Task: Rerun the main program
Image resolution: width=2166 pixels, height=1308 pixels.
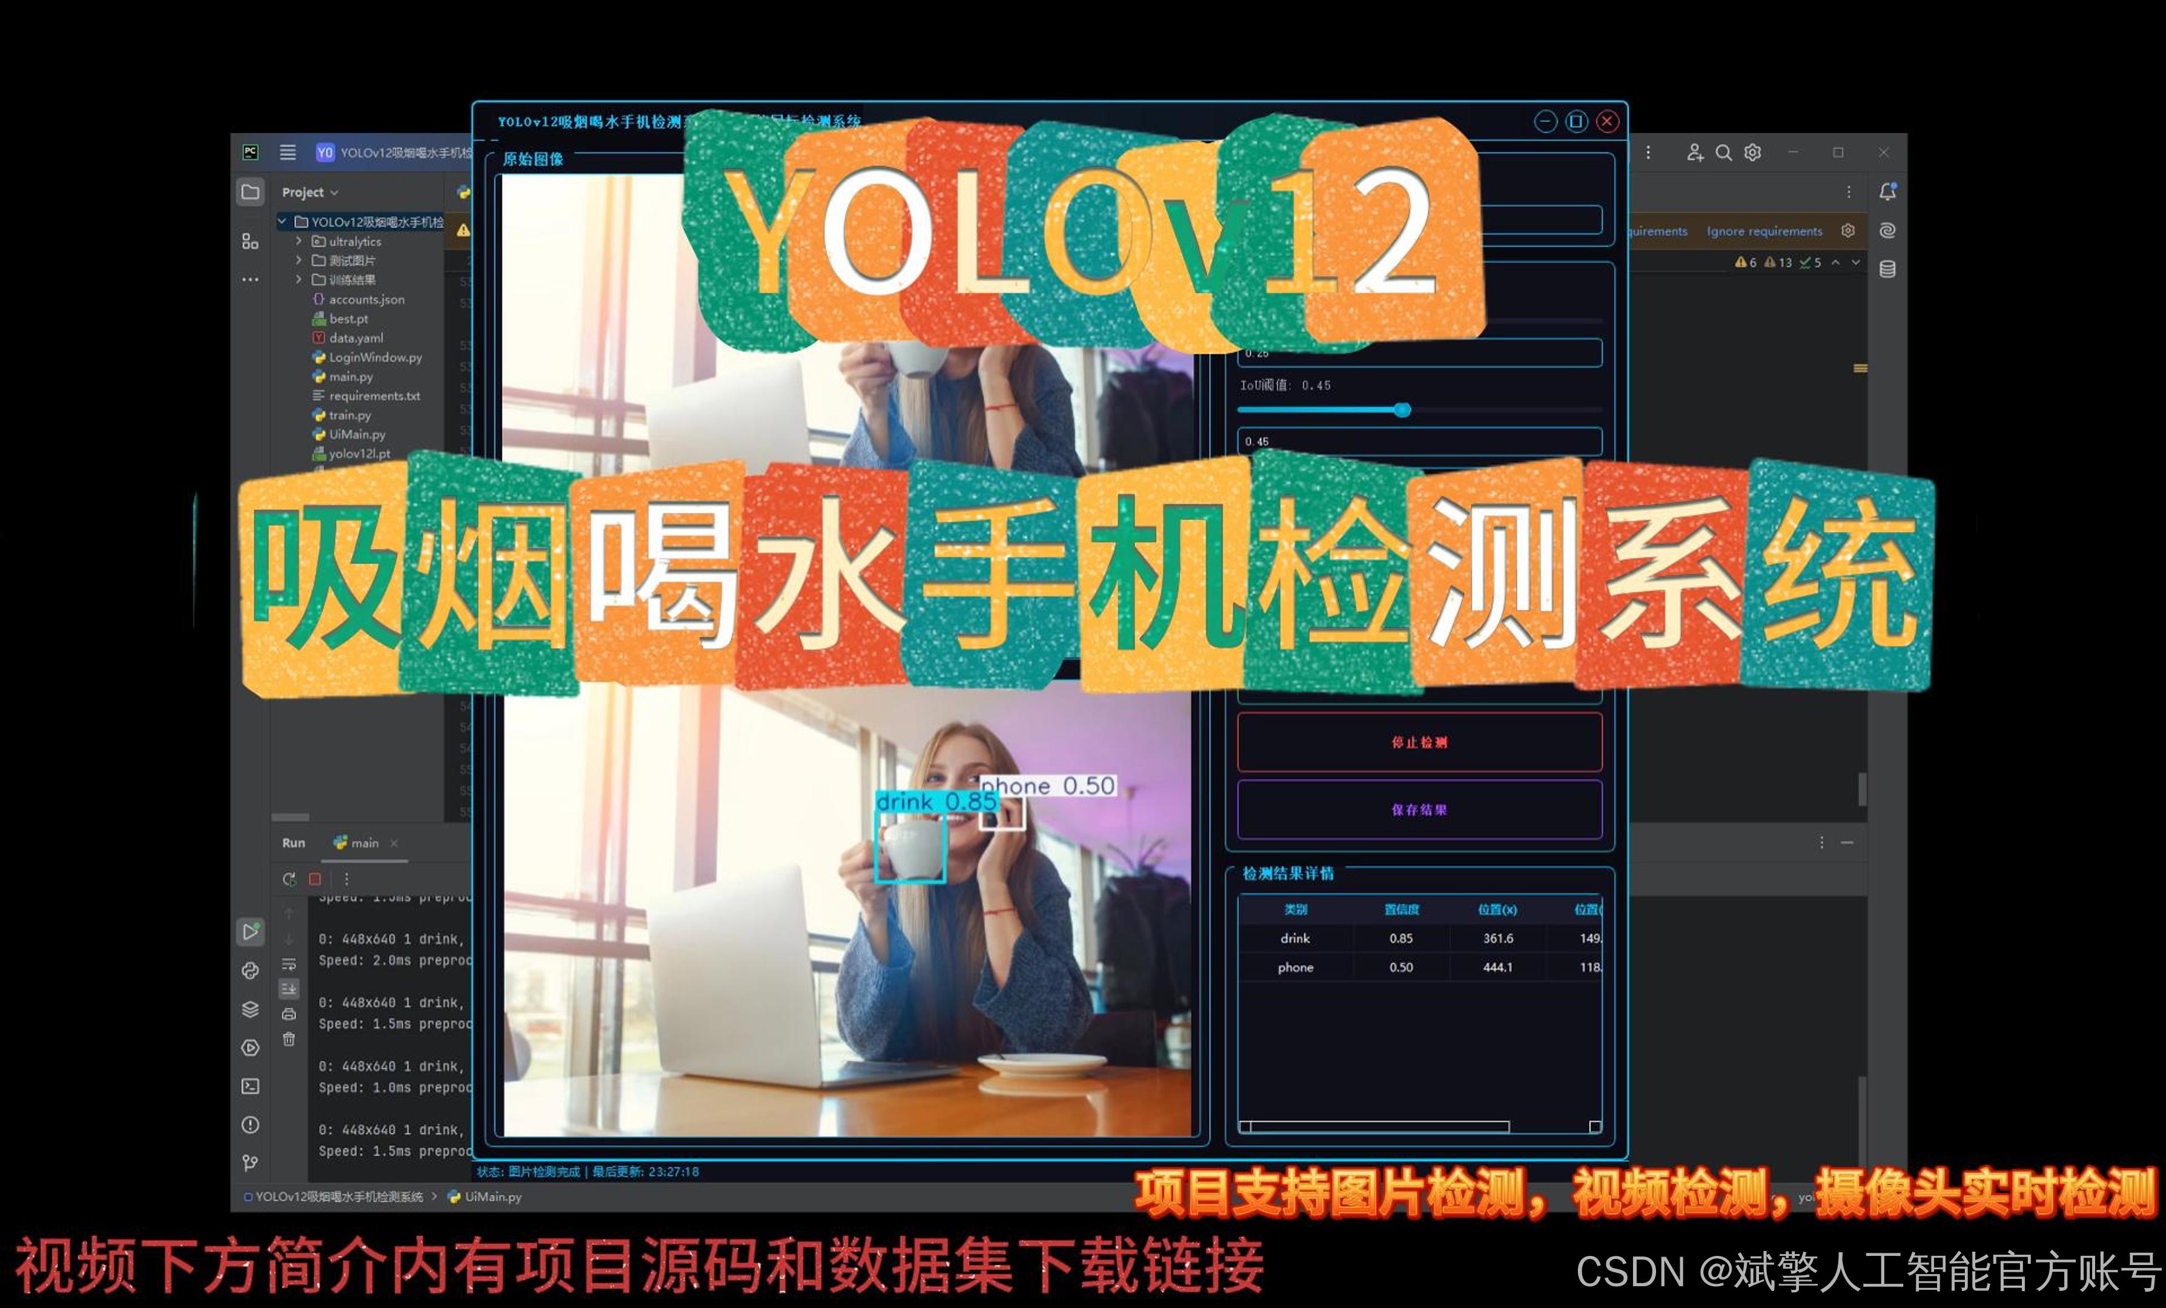Action: point(289,879)
